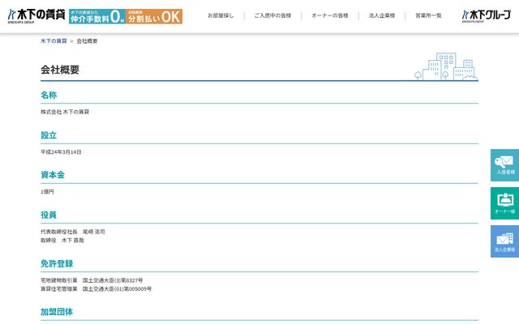
Task: Open the お部屋探し menu
Action: 221,15
